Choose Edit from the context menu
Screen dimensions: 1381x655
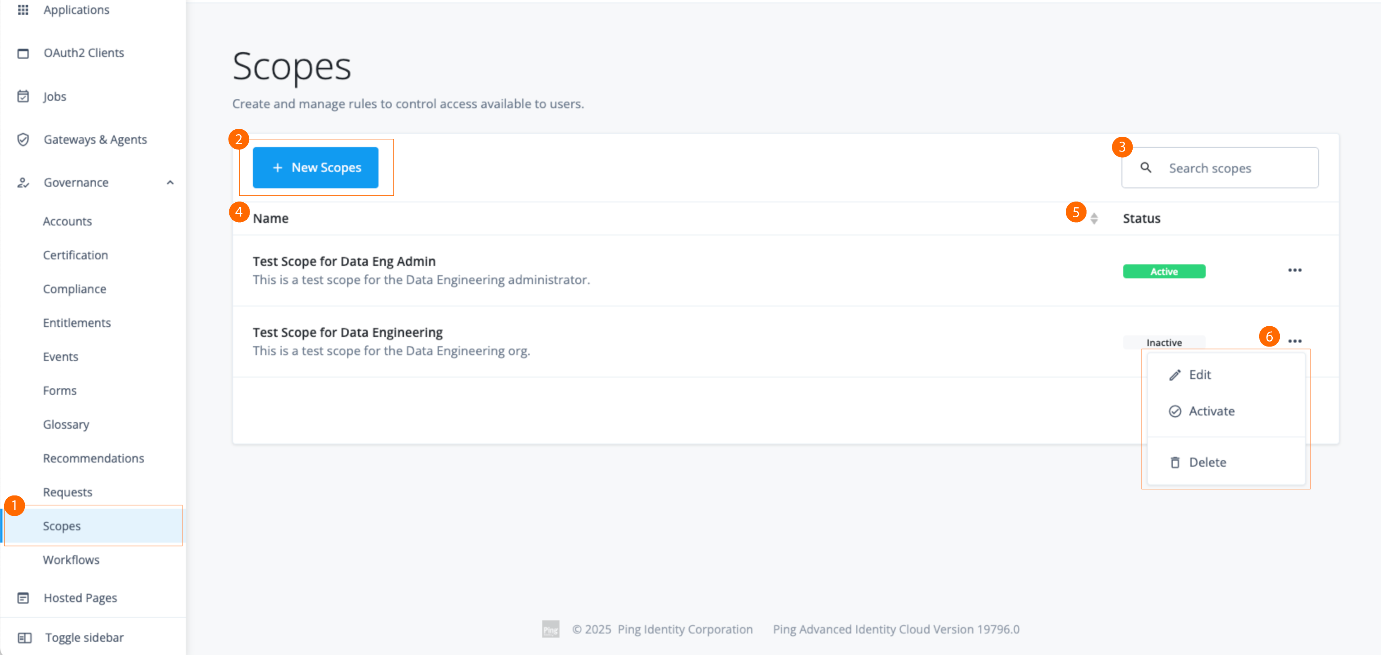1200,375
